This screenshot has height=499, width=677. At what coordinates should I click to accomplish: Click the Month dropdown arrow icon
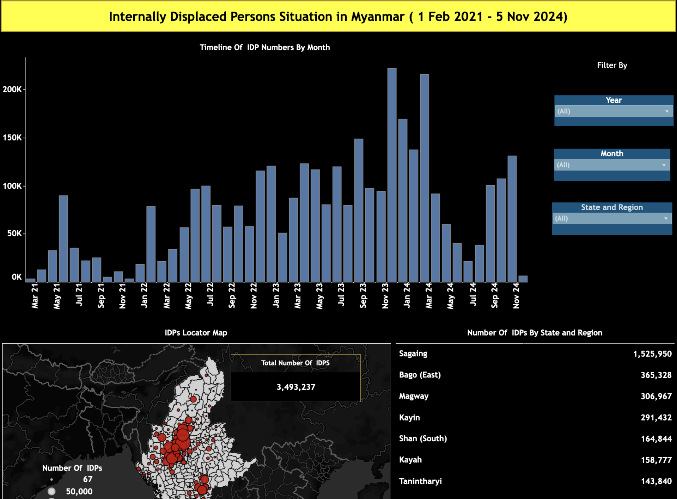click(665, 165)
